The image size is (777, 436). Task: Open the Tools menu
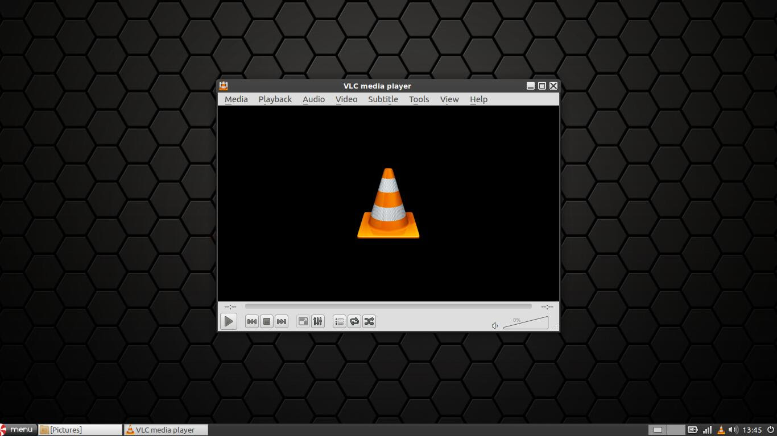click(x=419, y=99)
